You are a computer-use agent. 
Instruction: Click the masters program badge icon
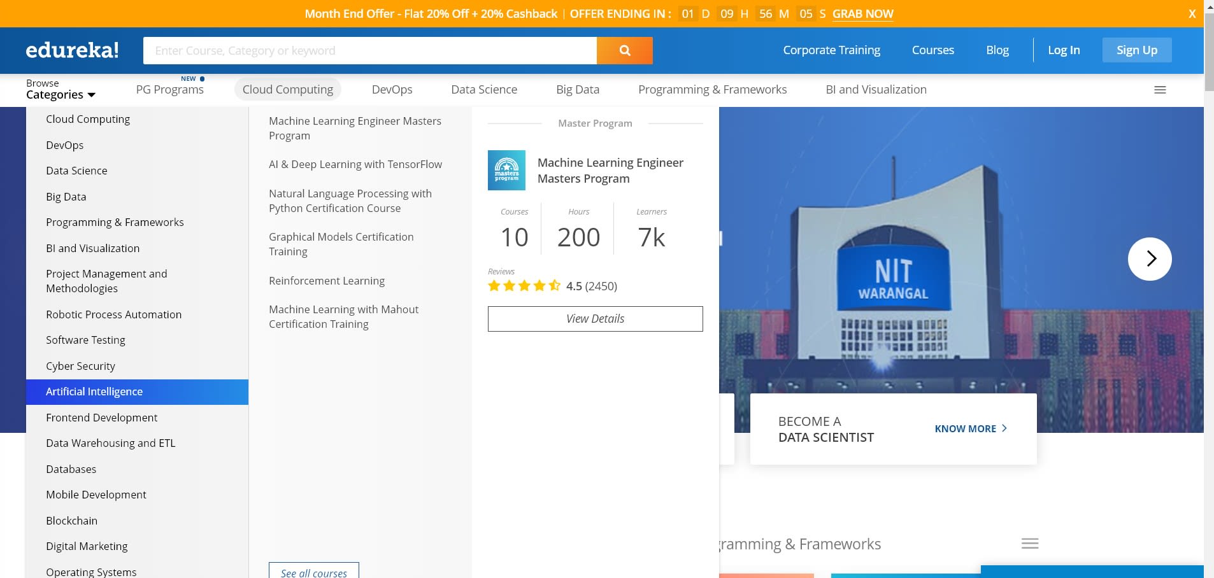[506, 170]
